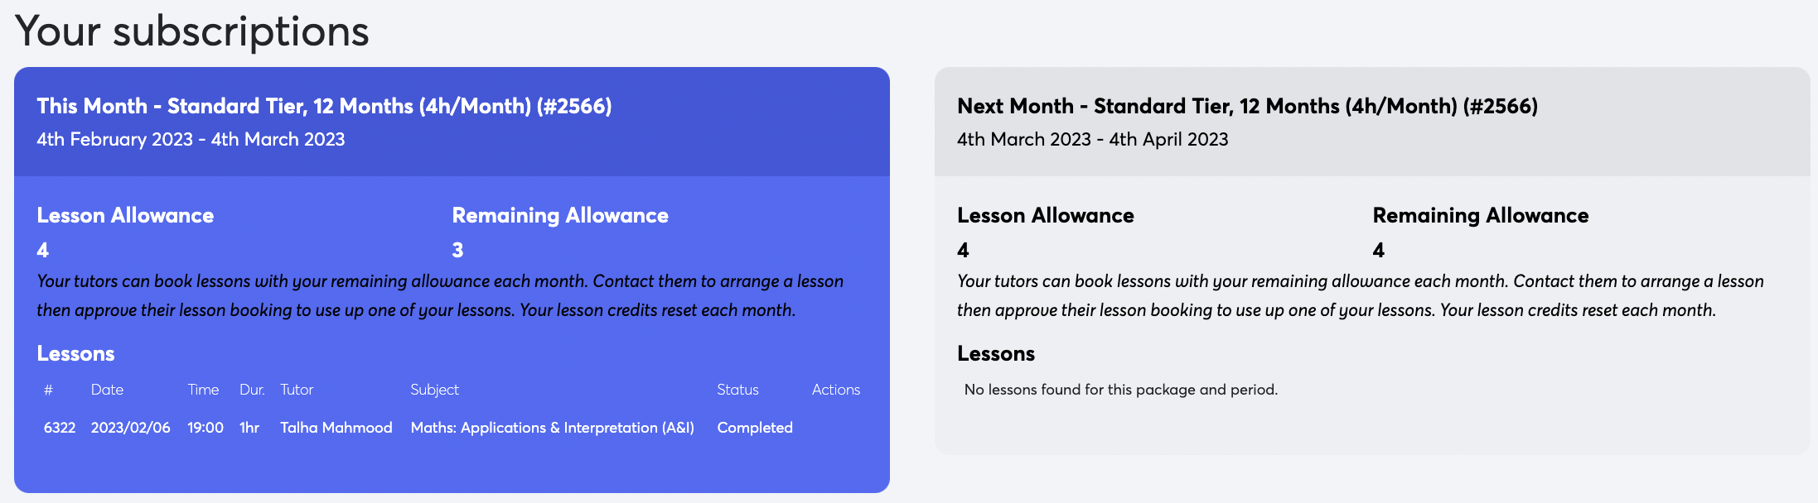This screenshot has height=503, width=1818.
Task: Click the Subject column header
Action: [434, 390]
